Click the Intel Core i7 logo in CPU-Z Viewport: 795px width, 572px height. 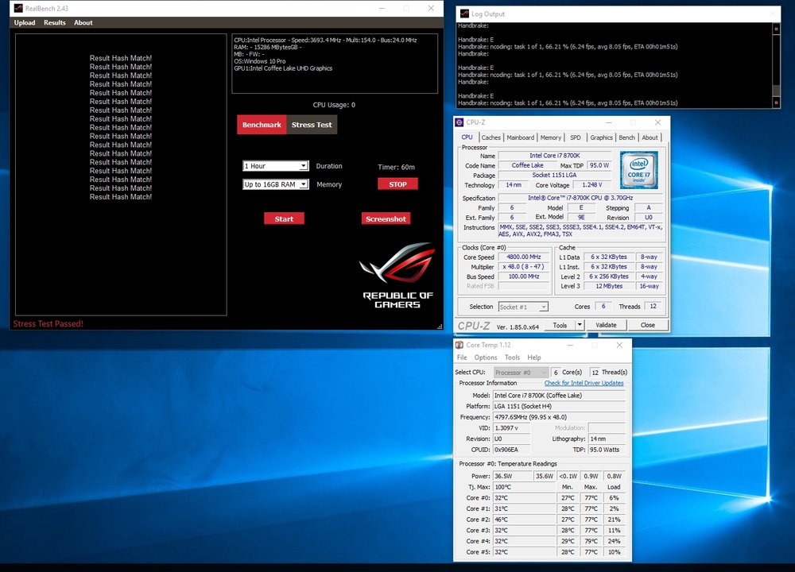(x=639, y=170)
